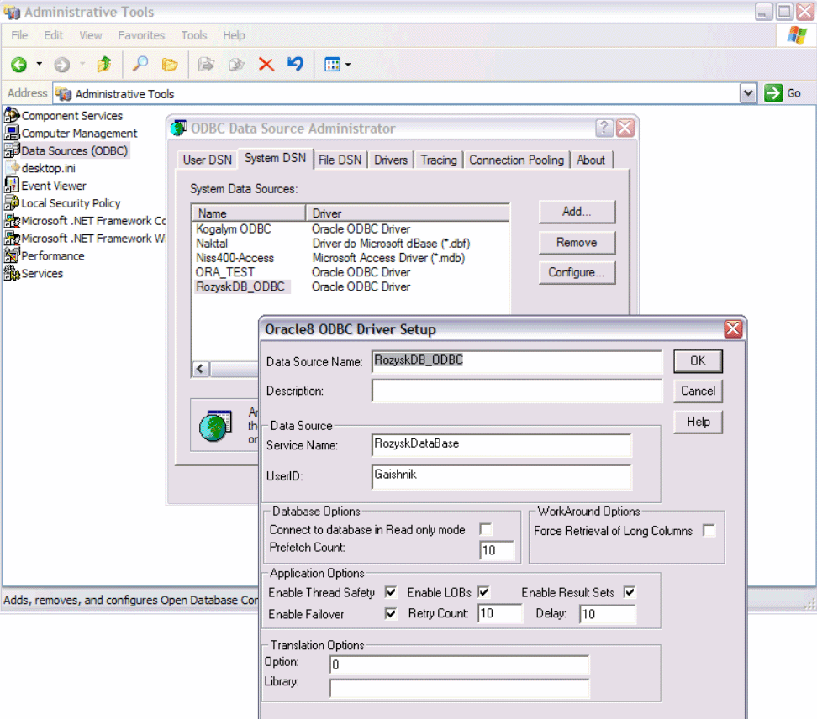Image resolution: width=817 pixels, height=719 pixels.
Task: Open the Tools menu
Action: [x=194, y=35]
